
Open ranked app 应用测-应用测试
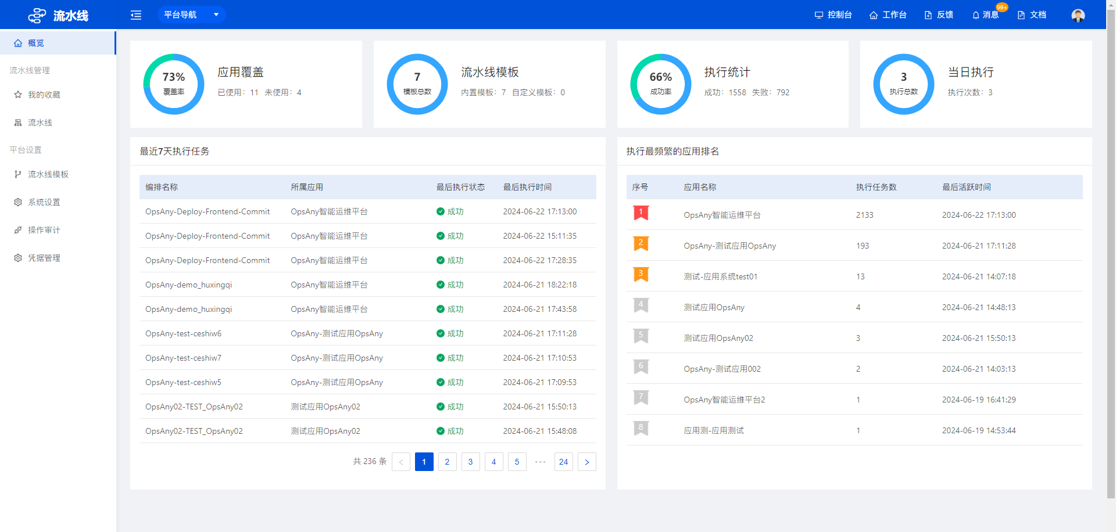click(714, 430)
